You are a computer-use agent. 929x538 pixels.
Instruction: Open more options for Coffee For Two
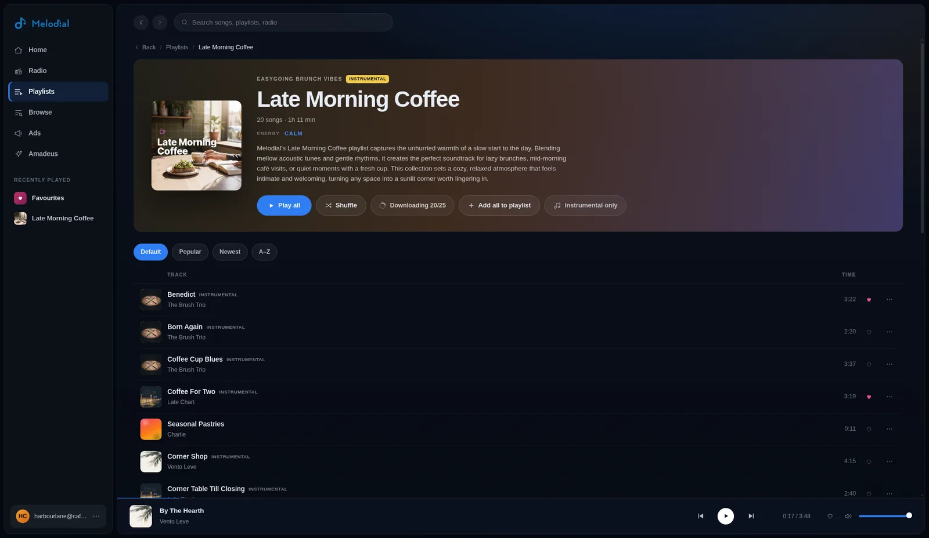click(x=890, y=397)
